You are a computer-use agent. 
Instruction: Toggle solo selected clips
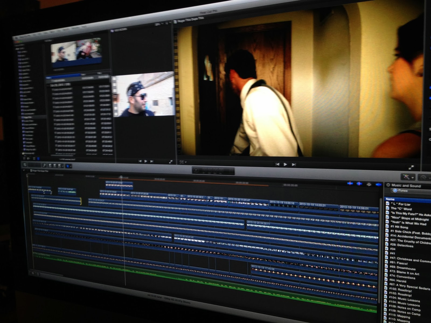tap(369, 184)
